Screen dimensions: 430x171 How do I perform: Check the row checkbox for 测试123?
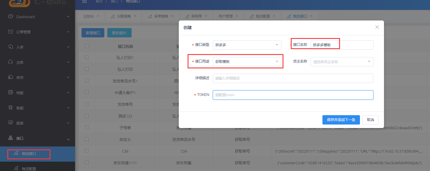[x=87, y=116]
